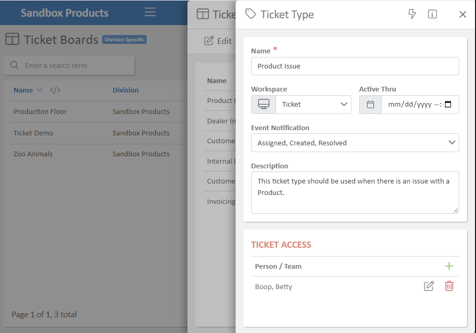Add a Person / Team with plus icon
Viewport: 476px width, 333px height.
pyautogui.click(x=449, y=266)
